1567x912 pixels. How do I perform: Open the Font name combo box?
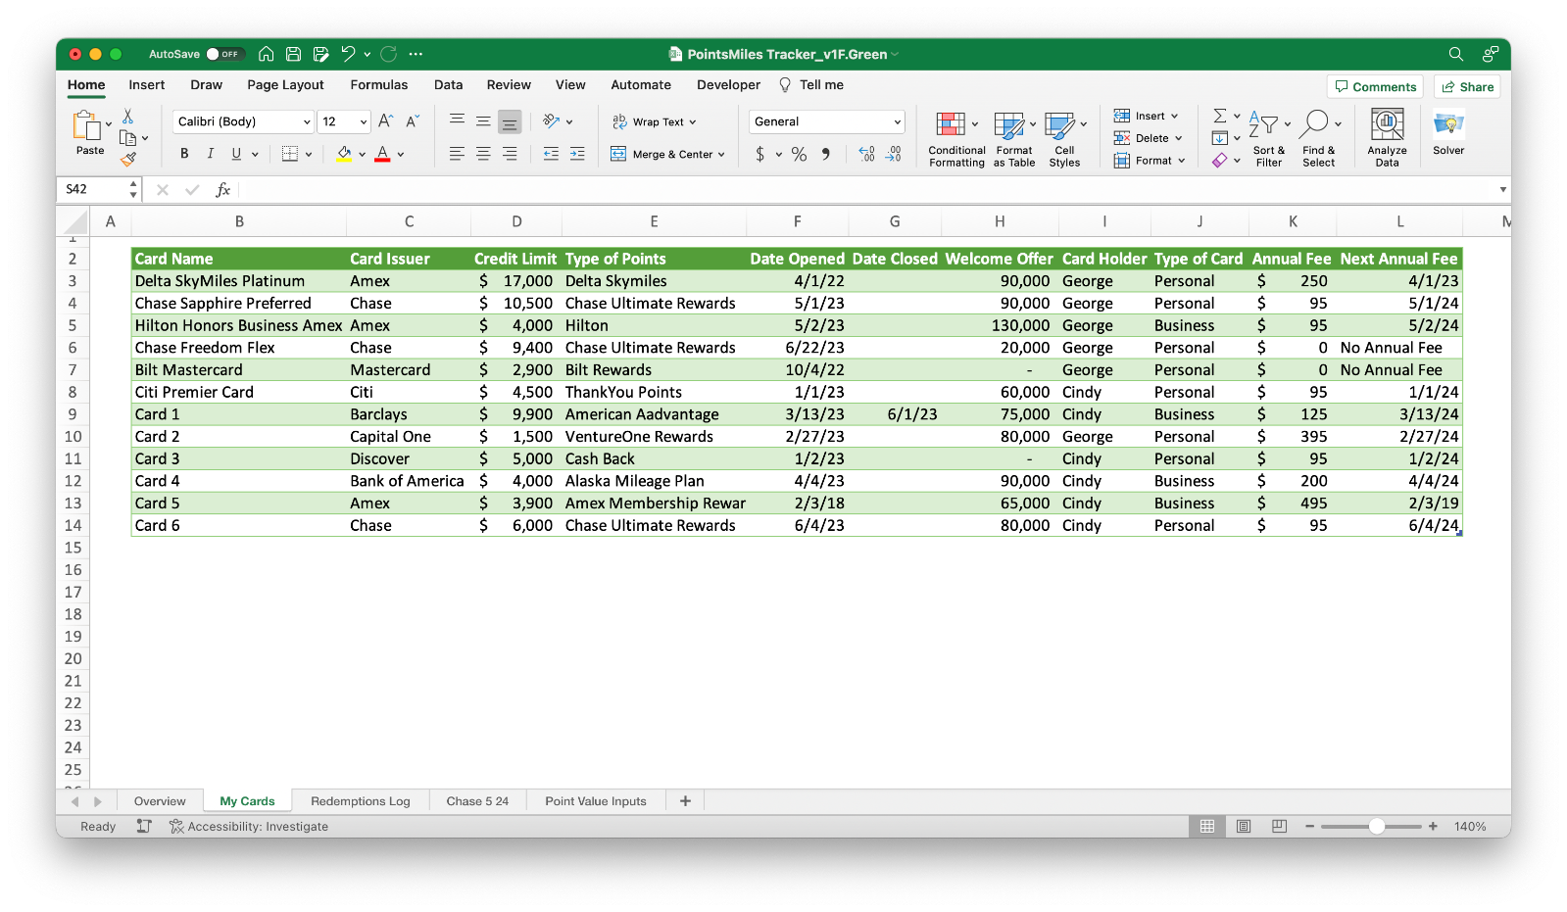click(x=243, y=121)
